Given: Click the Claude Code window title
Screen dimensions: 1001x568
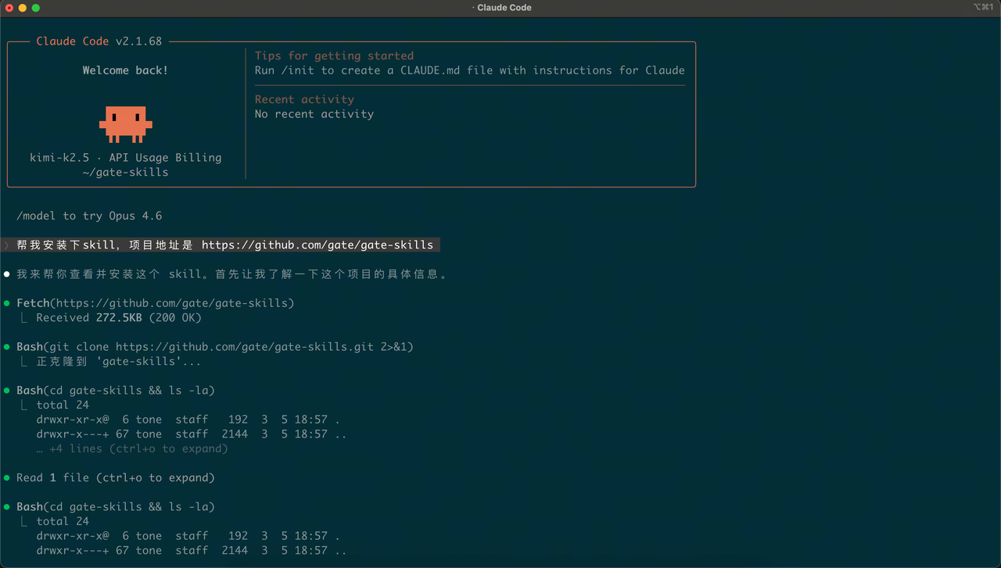Looking at the screenshot, I should (503, 8).
